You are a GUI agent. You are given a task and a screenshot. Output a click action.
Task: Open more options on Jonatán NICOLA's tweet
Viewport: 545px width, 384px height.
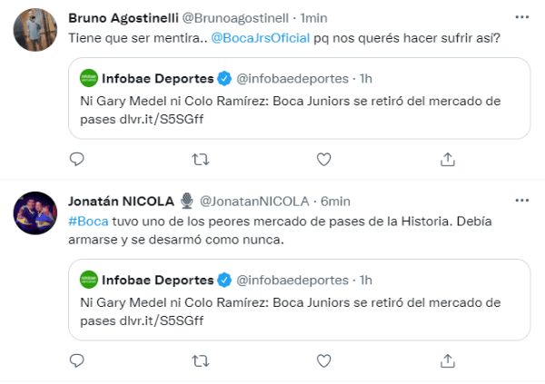[x=521, y=200]
